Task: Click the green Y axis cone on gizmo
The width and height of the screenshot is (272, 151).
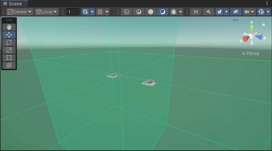Action: click(252, 28)
